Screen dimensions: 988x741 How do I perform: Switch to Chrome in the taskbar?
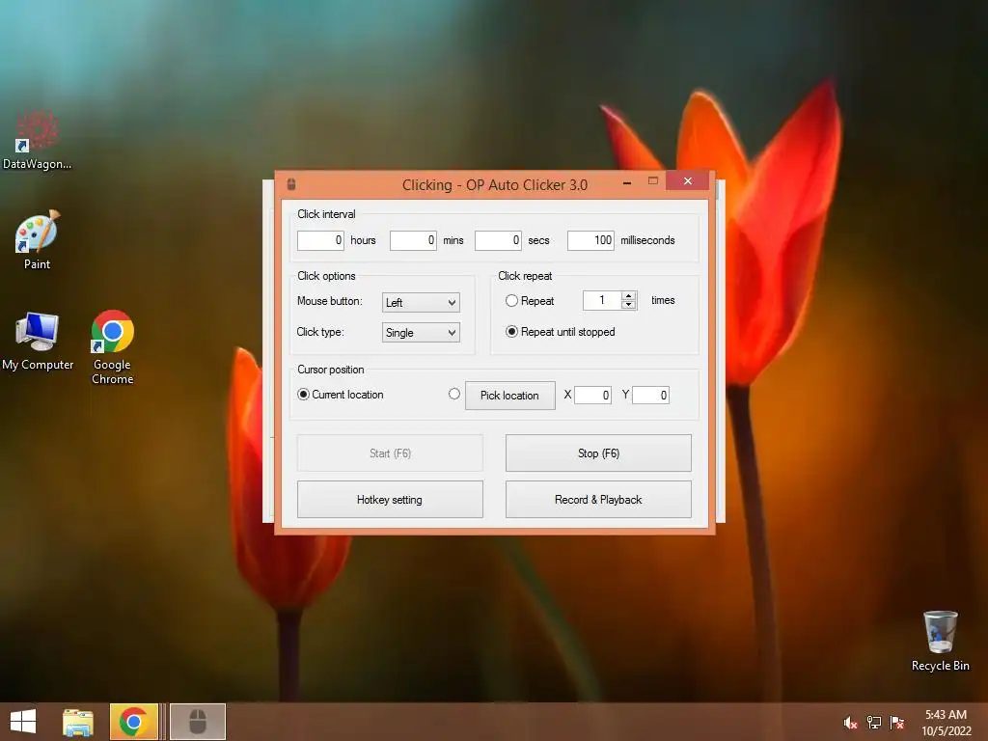click(x=133, y=722)
